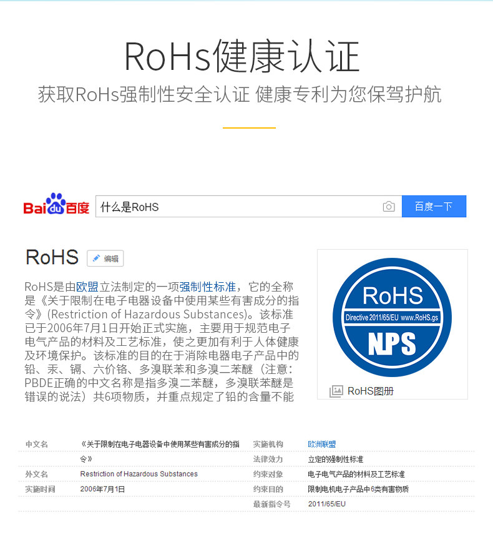Open the 欧洲联盟 link in the table
This screenshot has width=493, height=545.
click(x=322, y=444)
